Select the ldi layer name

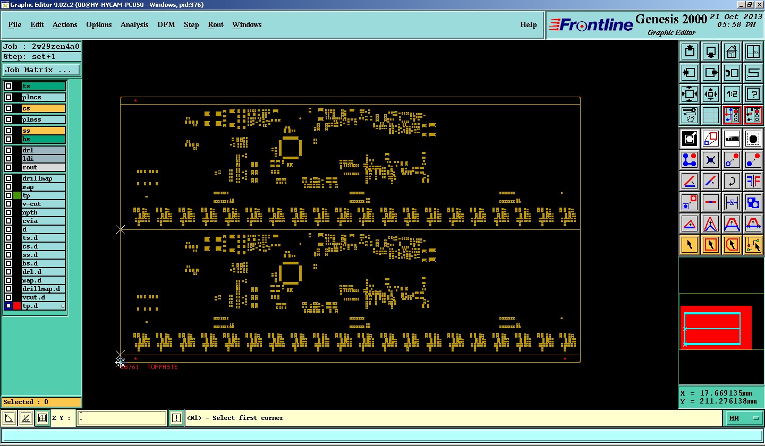44,159
